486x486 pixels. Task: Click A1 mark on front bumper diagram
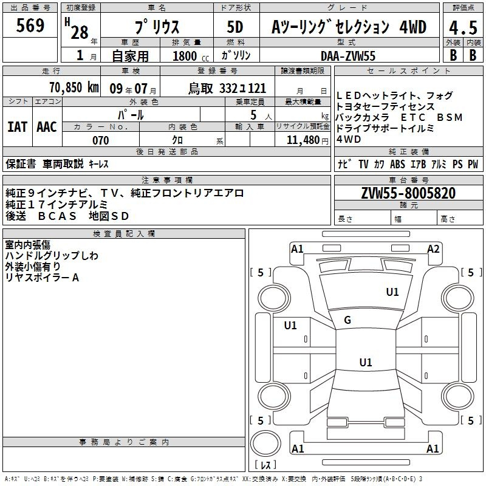click(297, 249)
